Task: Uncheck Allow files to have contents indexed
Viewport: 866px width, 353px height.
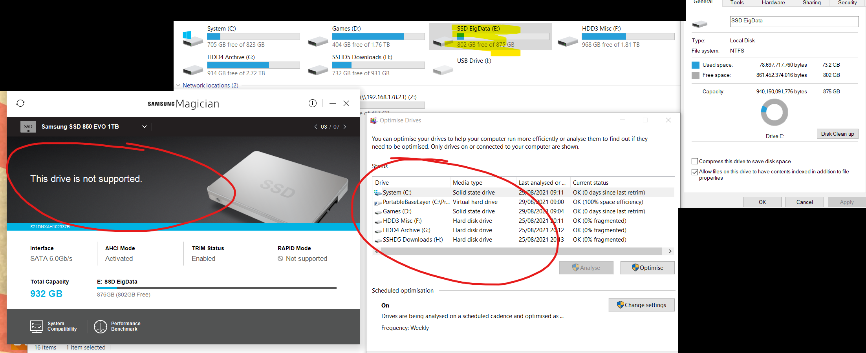Action: [x=695, y=172]
